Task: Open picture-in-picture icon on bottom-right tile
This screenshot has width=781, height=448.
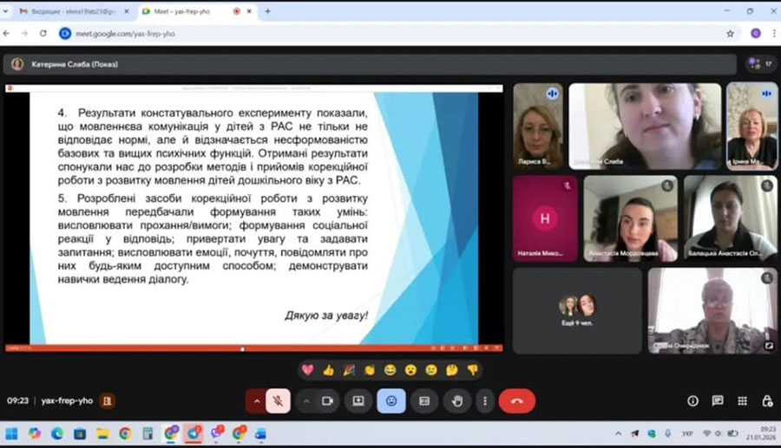Action: click(x=769, y=345)
